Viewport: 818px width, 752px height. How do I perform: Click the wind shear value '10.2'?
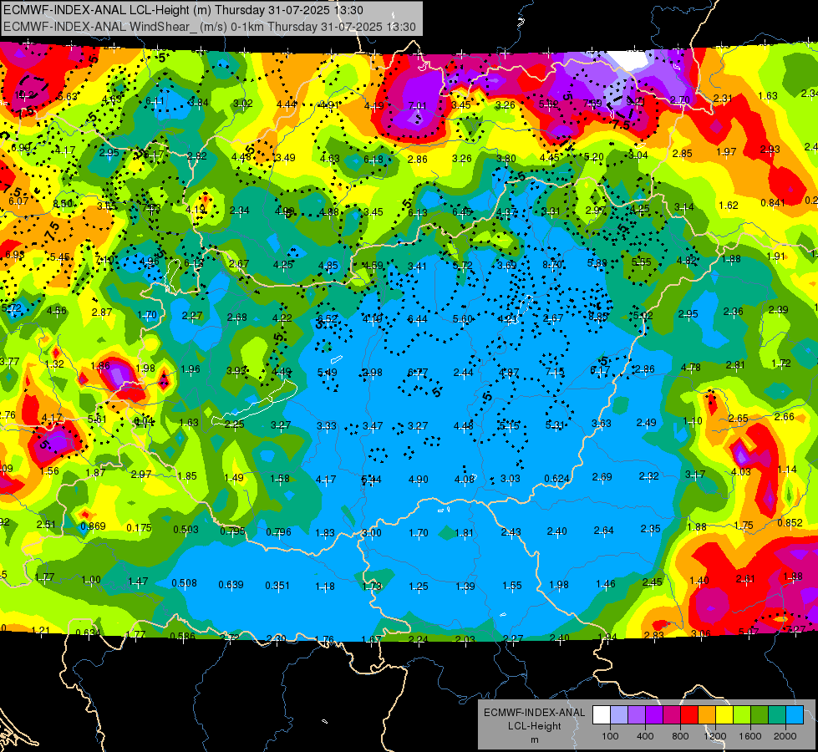(24, 95)
